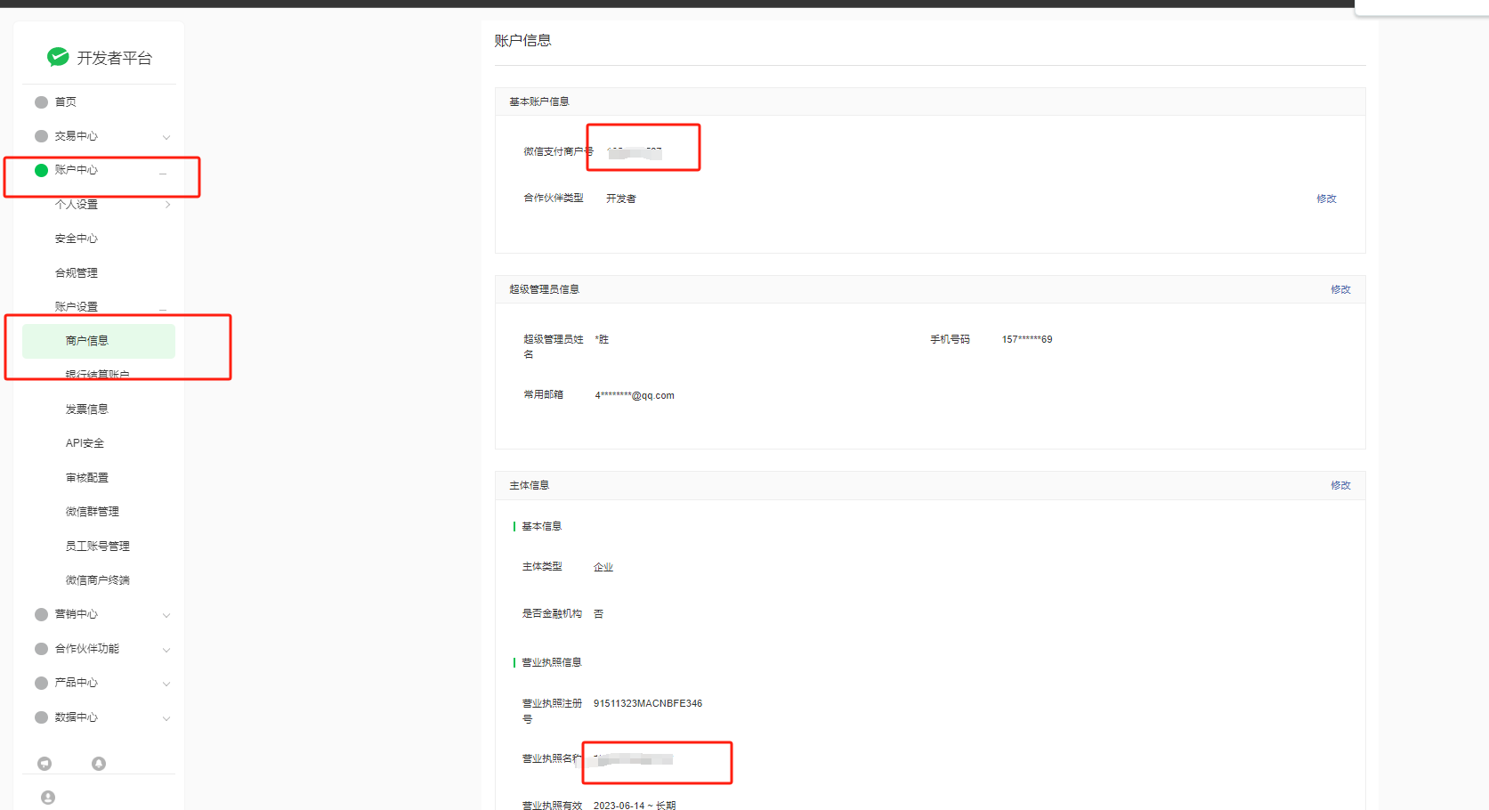This screenshot has height=810, width=1489.
Task: Click the 开发者 partner type value
Action: click(621, 198)
